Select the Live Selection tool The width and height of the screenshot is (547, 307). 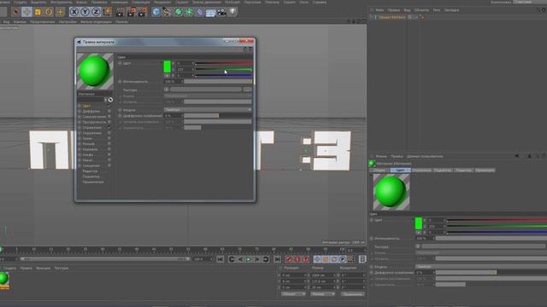coord(15,12)
